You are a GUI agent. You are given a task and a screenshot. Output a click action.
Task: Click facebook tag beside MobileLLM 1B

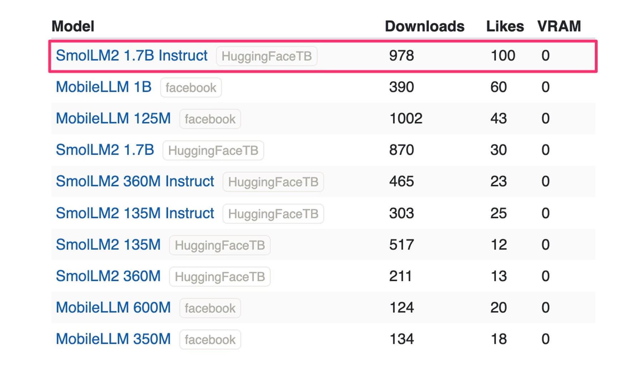click(191, 88)
